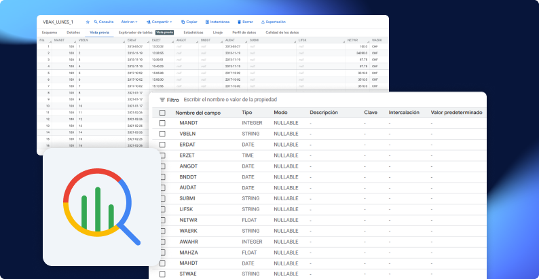This screenshot has height=279, width=539.
Task: Open the Calidad de los datos tab
Action: pyautogui.click(x=282, y=33)
